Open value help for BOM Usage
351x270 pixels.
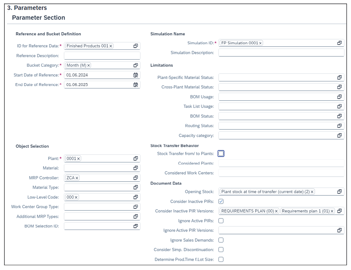(340, 96)
